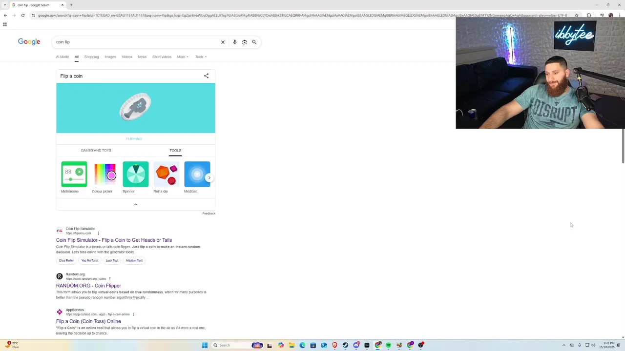Collapse the tools panel with up chevron
The height and width of the screenshot is (351, 625).
coord(135,204)
